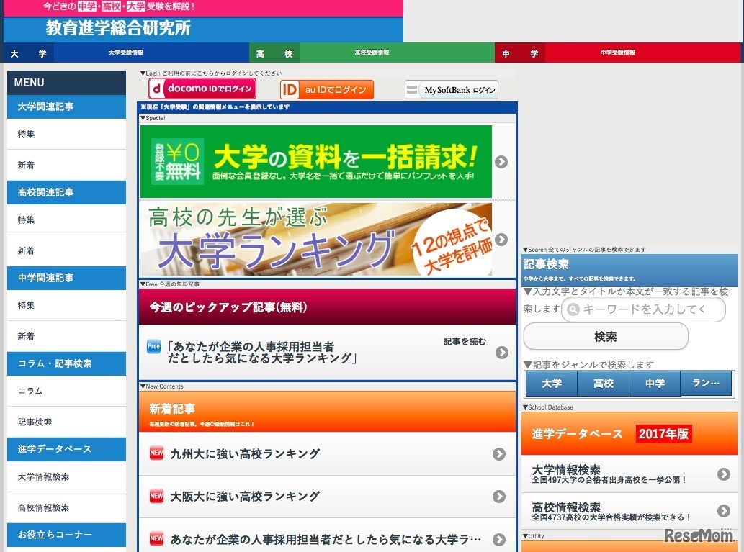Click NEW badge beside 大阪大に強い高校ランキング

[156, 496]
